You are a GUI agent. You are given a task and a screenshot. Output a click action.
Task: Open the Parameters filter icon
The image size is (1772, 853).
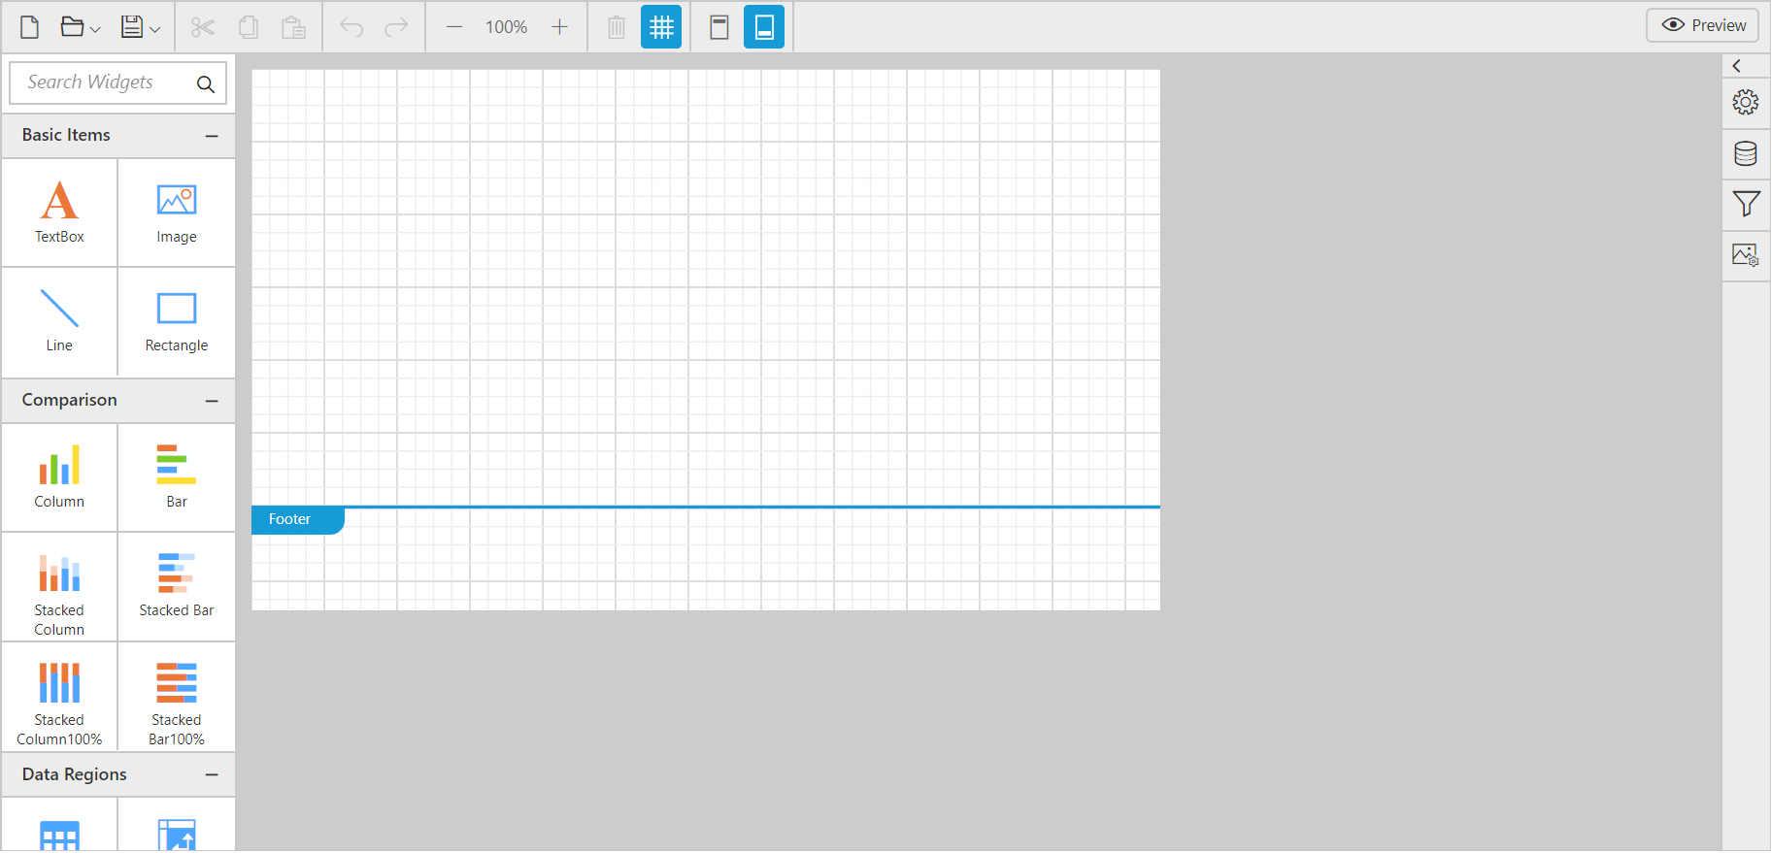coord(1745,204)
